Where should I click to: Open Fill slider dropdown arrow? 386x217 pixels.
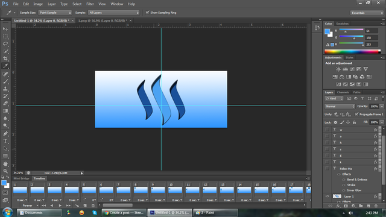click(x=382, y=122)
